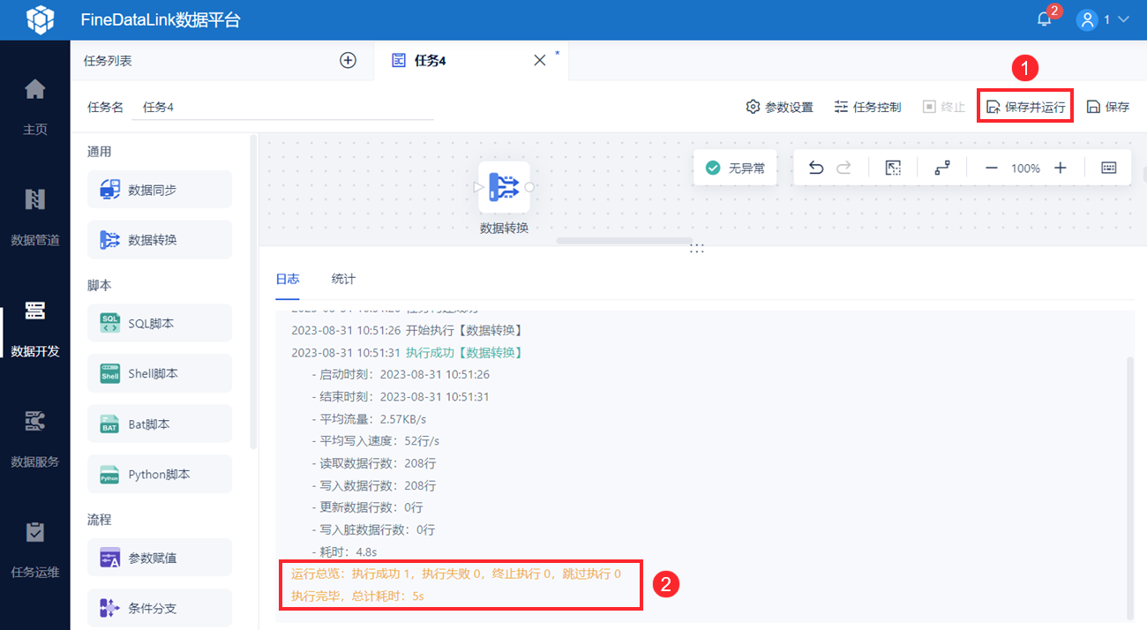Click the canvas horizontal scrollbar
1147x630 pixels.
[x=624, y=240]
